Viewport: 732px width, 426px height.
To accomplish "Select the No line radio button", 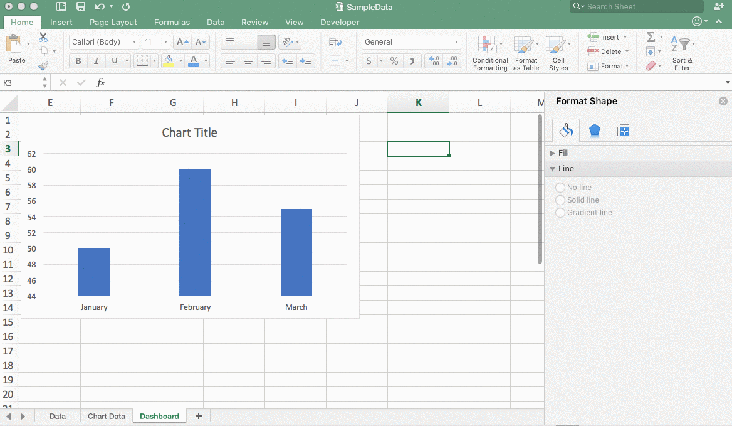I will [560, 187].
